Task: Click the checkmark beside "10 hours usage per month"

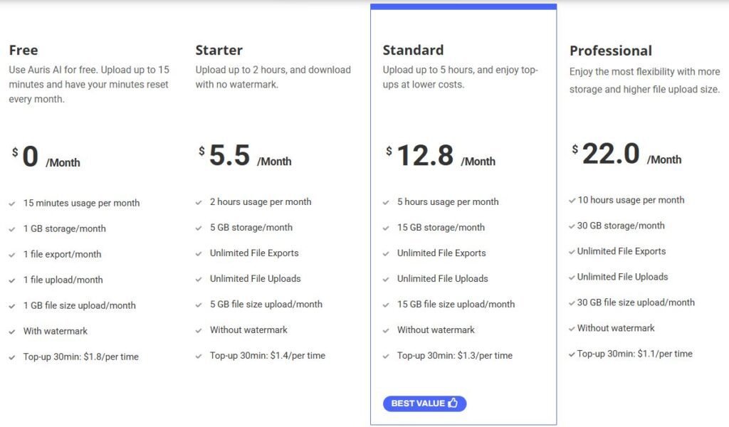Action: click(572, 201)
